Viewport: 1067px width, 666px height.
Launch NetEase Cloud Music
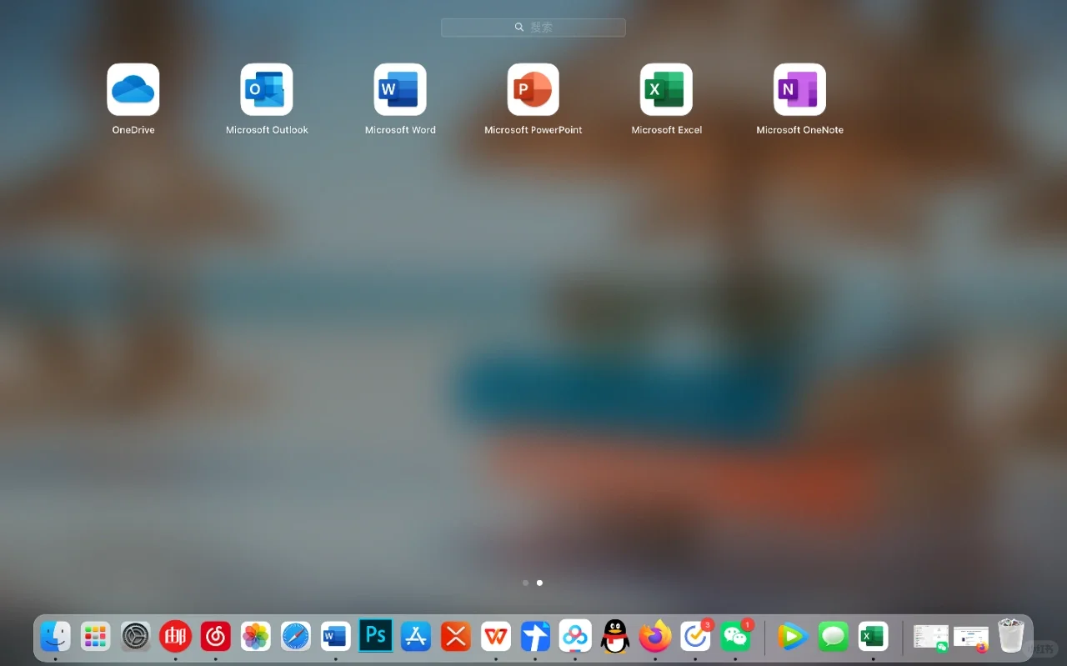pyautogui.click(x=215, y=636)
